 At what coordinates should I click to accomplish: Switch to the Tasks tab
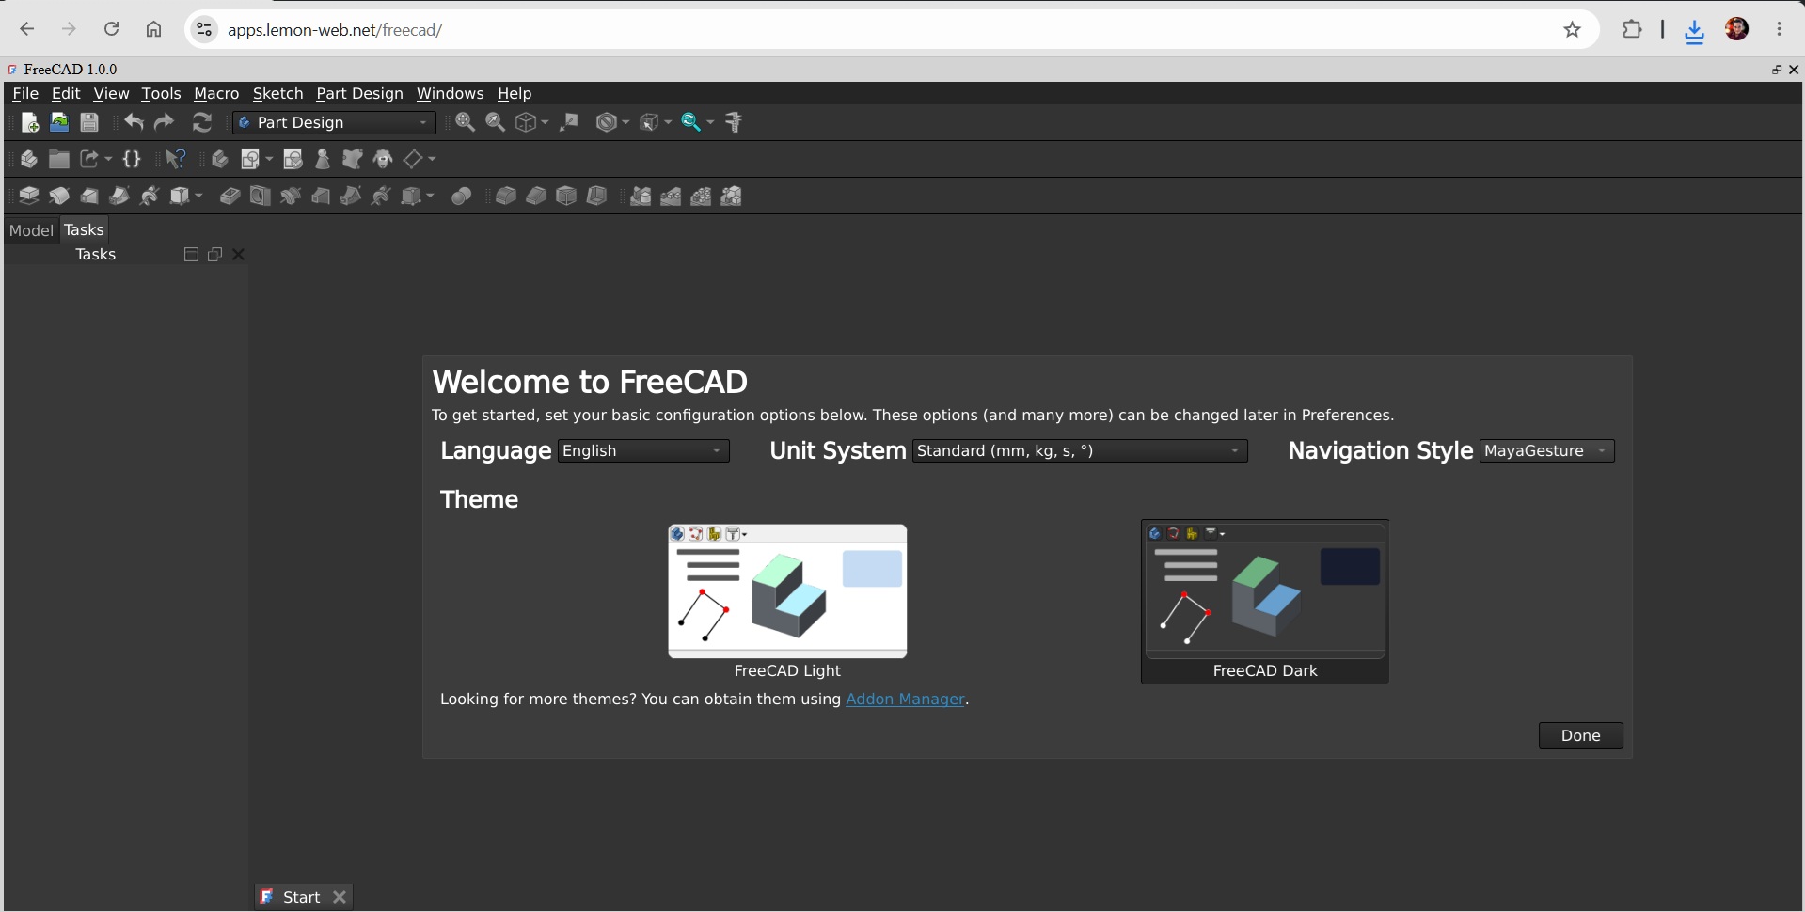pos(84,230)
